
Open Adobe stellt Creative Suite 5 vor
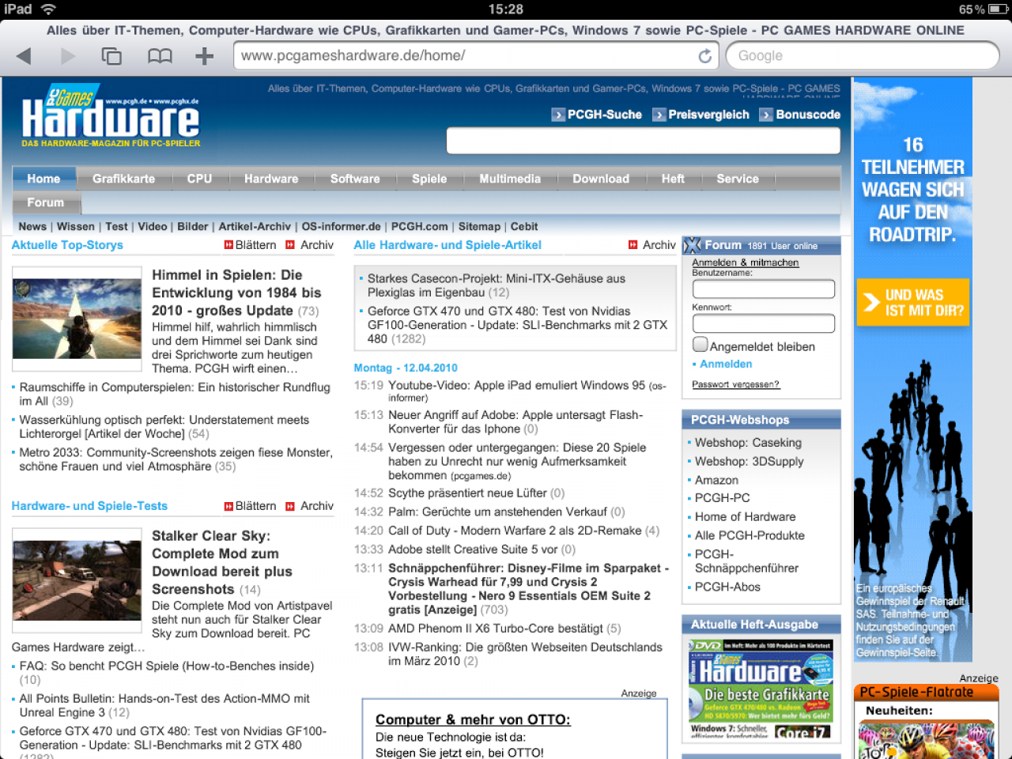tap(473, 549)
